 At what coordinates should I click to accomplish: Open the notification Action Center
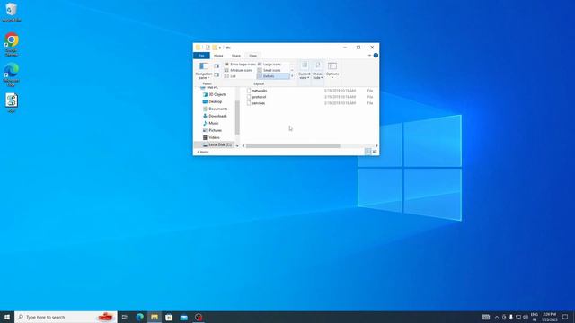[x=565, y=317]
